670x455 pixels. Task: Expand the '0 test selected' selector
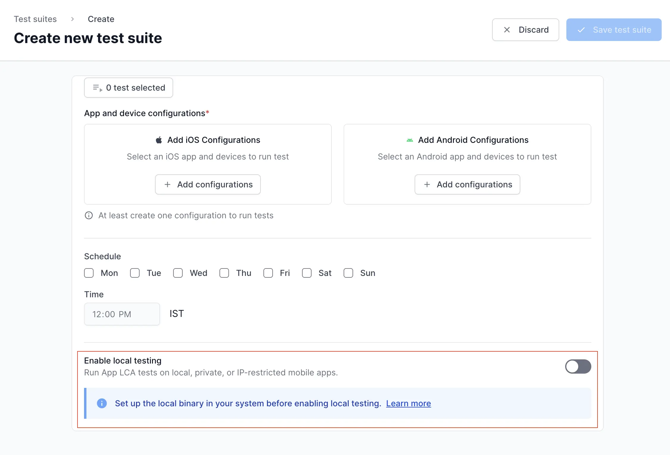128,87
